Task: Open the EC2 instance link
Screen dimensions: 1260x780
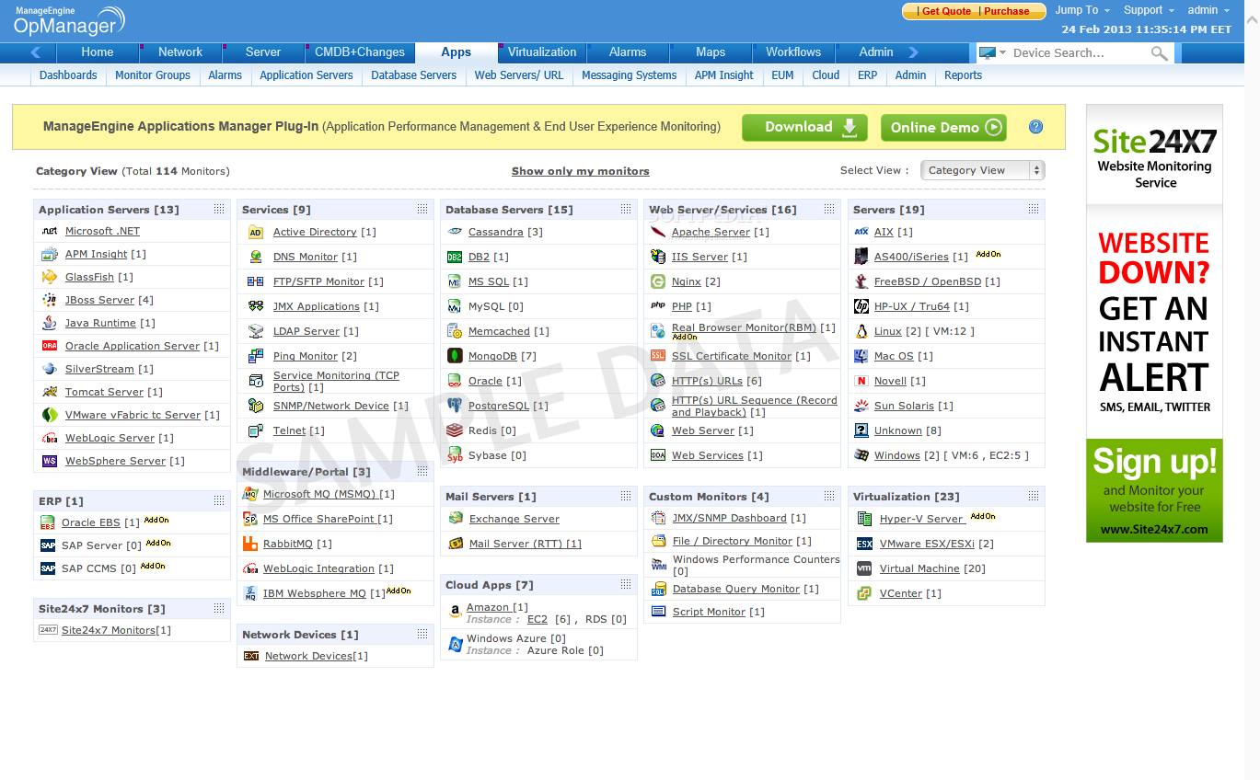Action: pyautogui.click(x=537, y=619)
